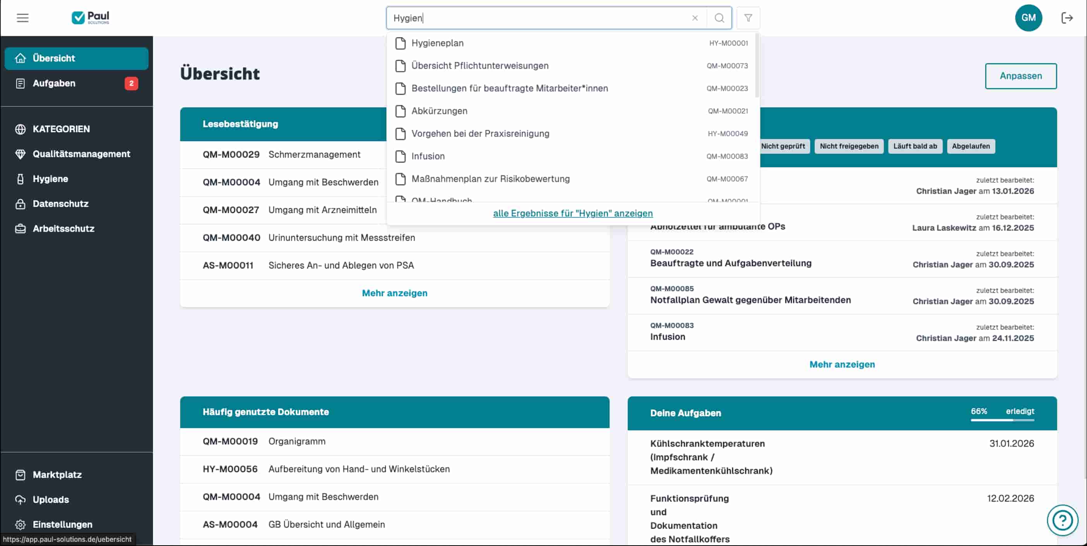Expand Lesebestätigung list with Mehr anzeigen

[394, 293]
